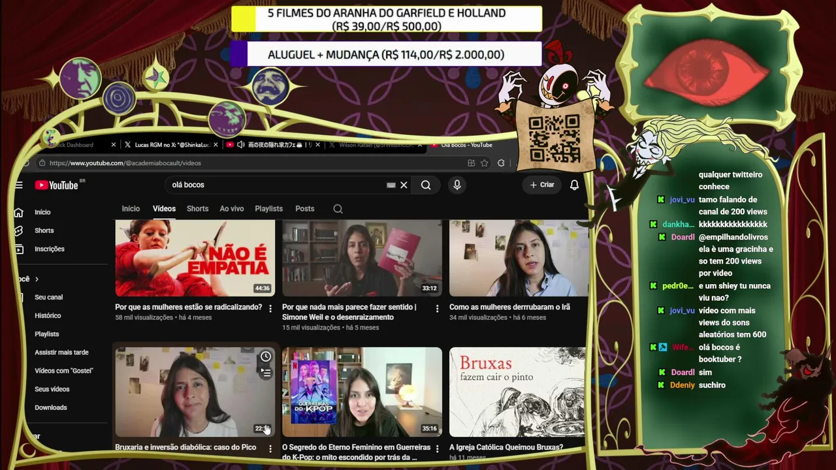Click the Inscrições subscriptions icon
The width and height of the screenshot is (836, 470).
click(x=19, y=249)
